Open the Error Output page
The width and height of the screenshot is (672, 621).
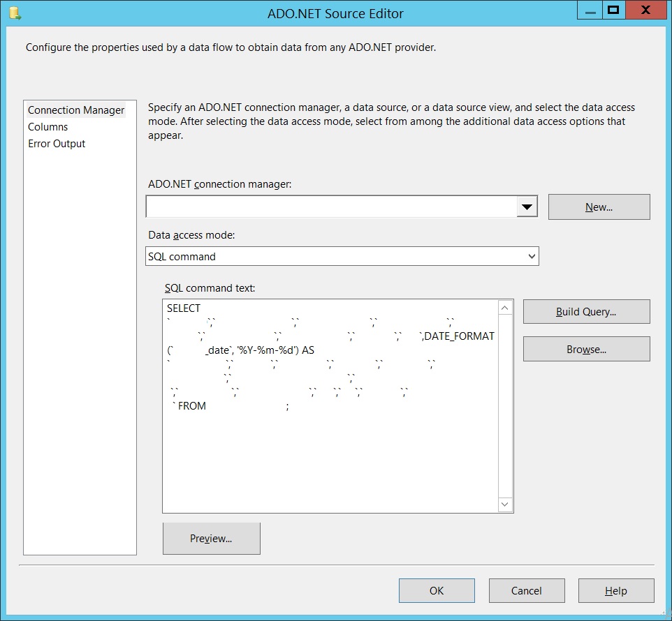point(57,143)
